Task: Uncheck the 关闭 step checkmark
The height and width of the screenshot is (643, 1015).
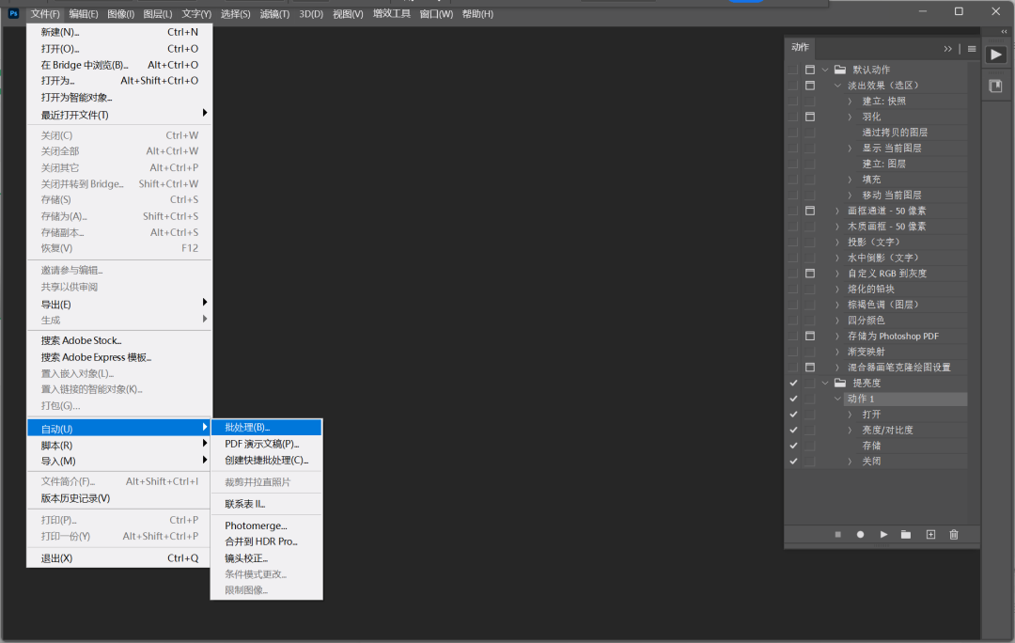Action: pyautogui.click(x=793, y=461)
